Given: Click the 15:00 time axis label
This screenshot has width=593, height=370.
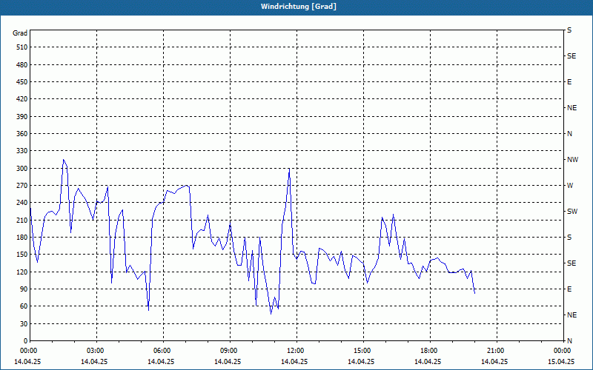Looking at the screenshot, I should pos(363,350).
